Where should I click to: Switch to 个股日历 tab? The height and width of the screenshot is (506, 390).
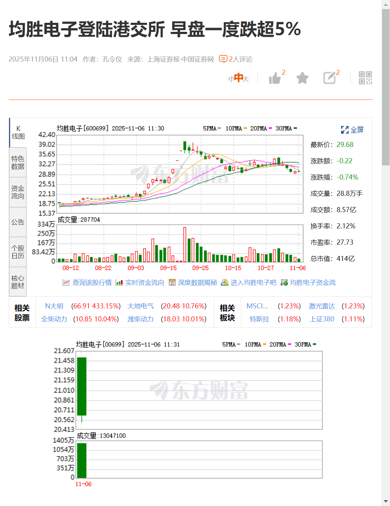click(x=18, y=252)
